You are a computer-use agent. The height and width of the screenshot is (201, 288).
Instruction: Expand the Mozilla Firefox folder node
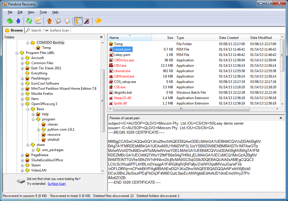point(22,94)
